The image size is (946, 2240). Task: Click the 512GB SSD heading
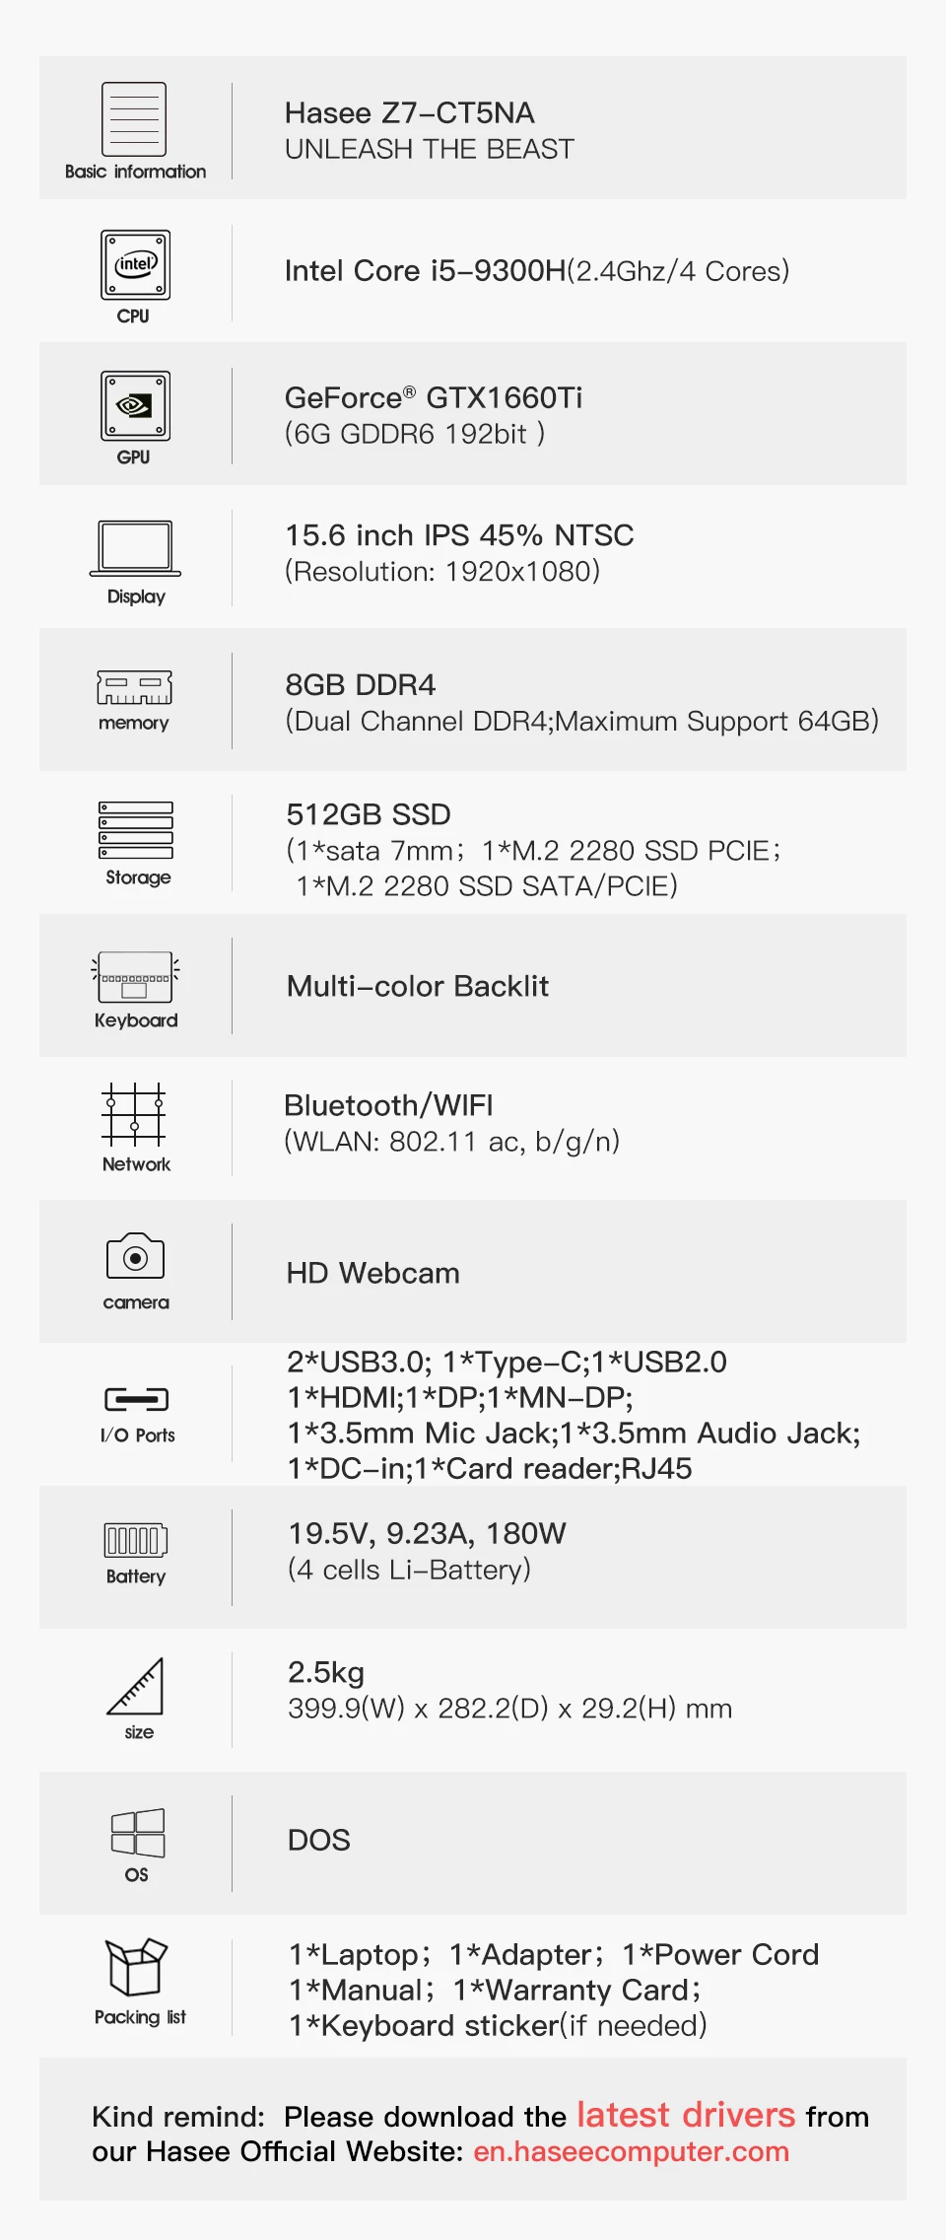pos(369,814)
